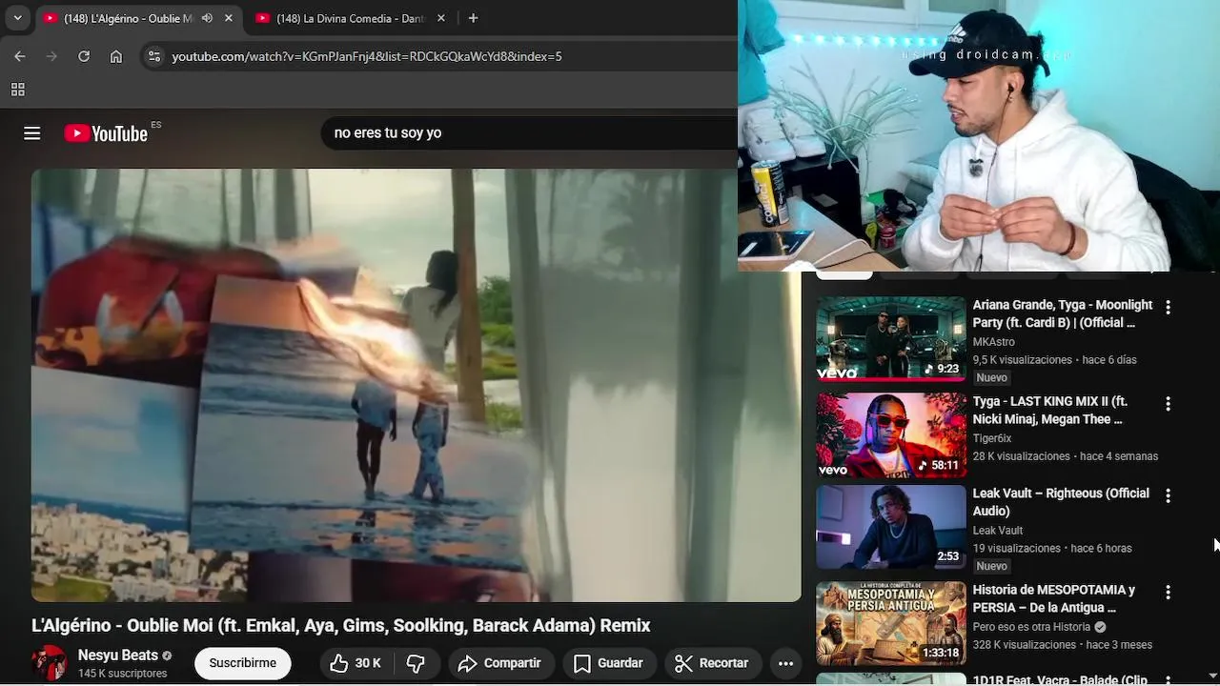Go to YouTube home via logo
1220x686 pixels.
(x=106, y=133)
